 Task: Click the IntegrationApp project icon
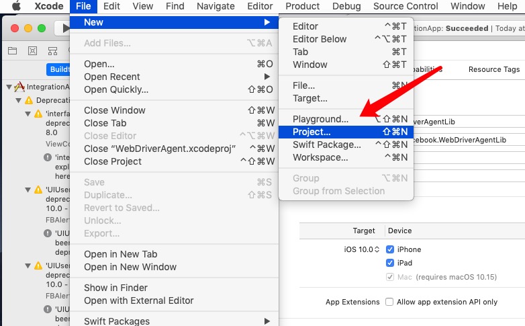(x=19, y=87)
